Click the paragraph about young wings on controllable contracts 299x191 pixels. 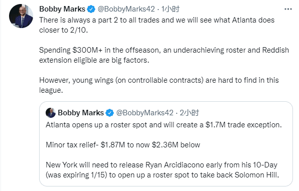(159, 85)
